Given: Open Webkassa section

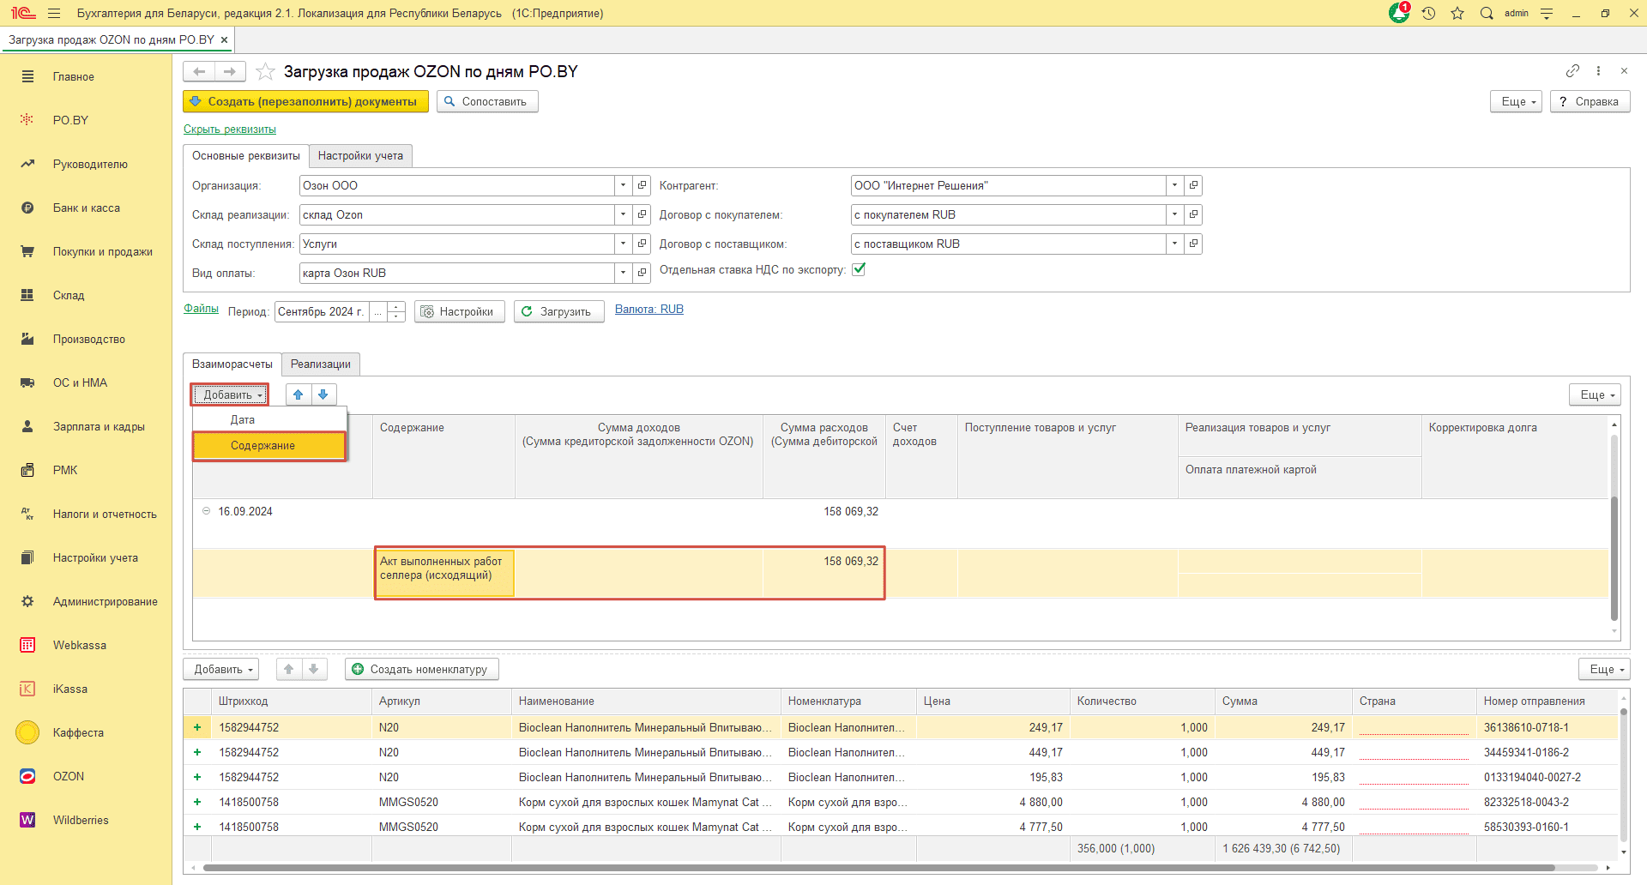Looking at the screenshot, I should [79, 645].
